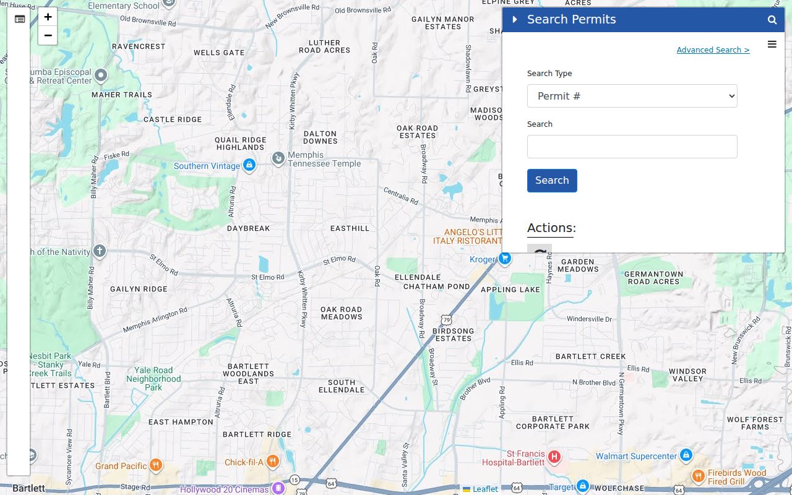
Task: Zoom out on the map
Action: (48, 36)
